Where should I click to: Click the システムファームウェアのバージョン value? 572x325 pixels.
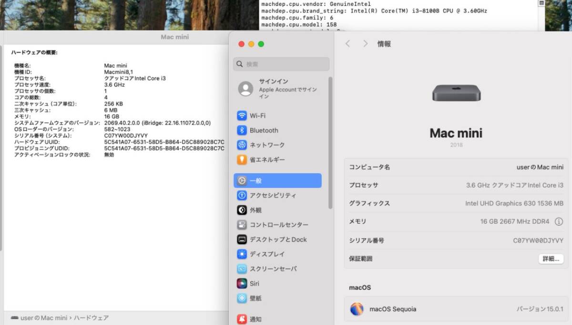coord(157,123)
